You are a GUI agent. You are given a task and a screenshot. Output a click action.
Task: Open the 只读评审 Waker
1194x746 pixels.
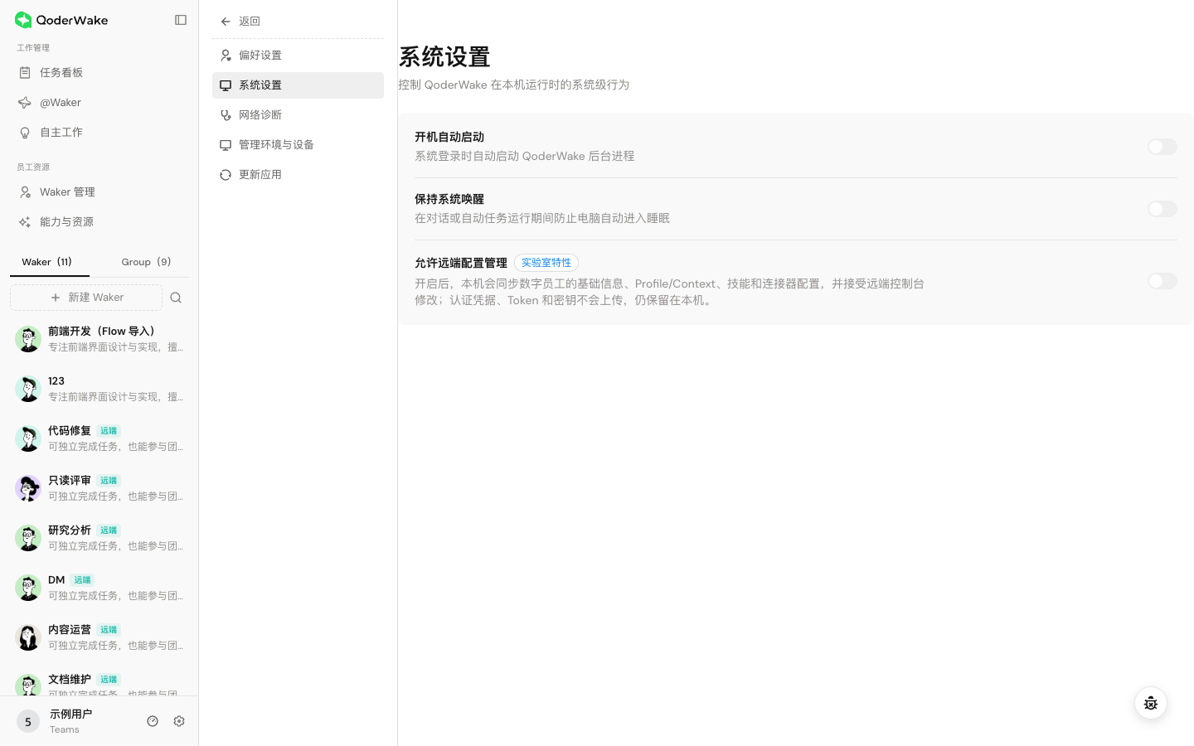click(99, 488)
